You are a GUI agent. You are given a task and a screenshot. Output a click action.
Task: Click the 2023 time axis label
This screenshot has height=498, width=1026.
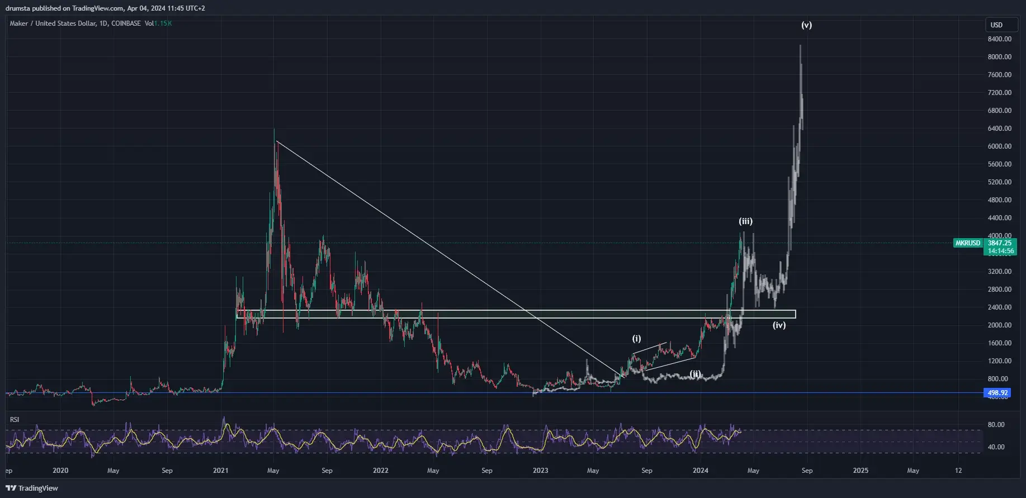click(540, 471)
